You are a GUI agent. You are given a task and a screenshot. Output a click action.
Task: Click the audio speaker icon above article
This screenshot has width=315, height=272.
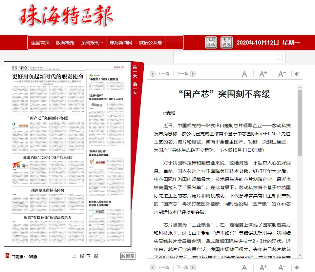point(297,74)
